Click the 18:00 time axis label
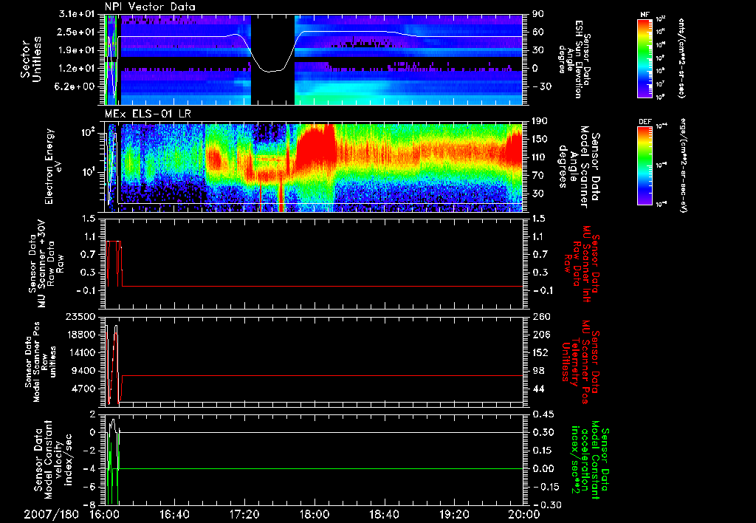 click(x=315, y=515)
